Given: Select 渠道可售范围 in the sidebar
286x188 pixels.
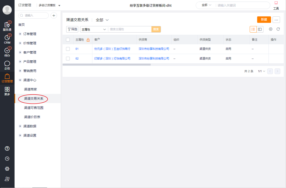Looking at the screenshot, I should (x=34, y=108).
